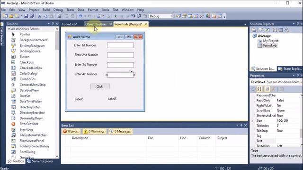Select the Average project node
303x170 pixels.
(264, 36)
